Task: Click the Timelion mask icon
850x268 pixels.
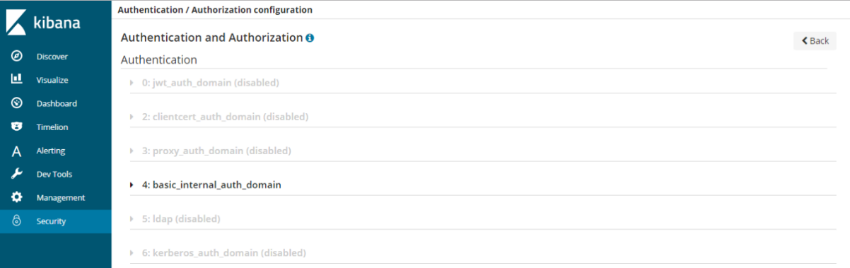Action: pyautogui.click(x=17, y=127)
